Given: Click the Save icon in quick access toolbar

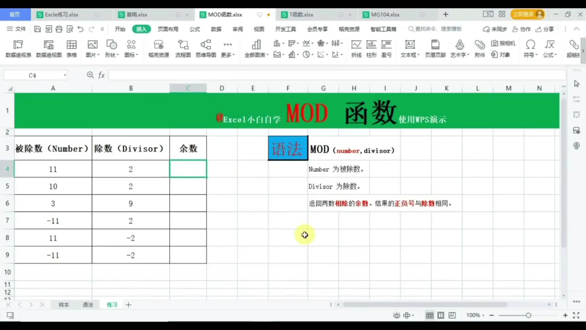Looking at the screenshot, I should [37, 29].
